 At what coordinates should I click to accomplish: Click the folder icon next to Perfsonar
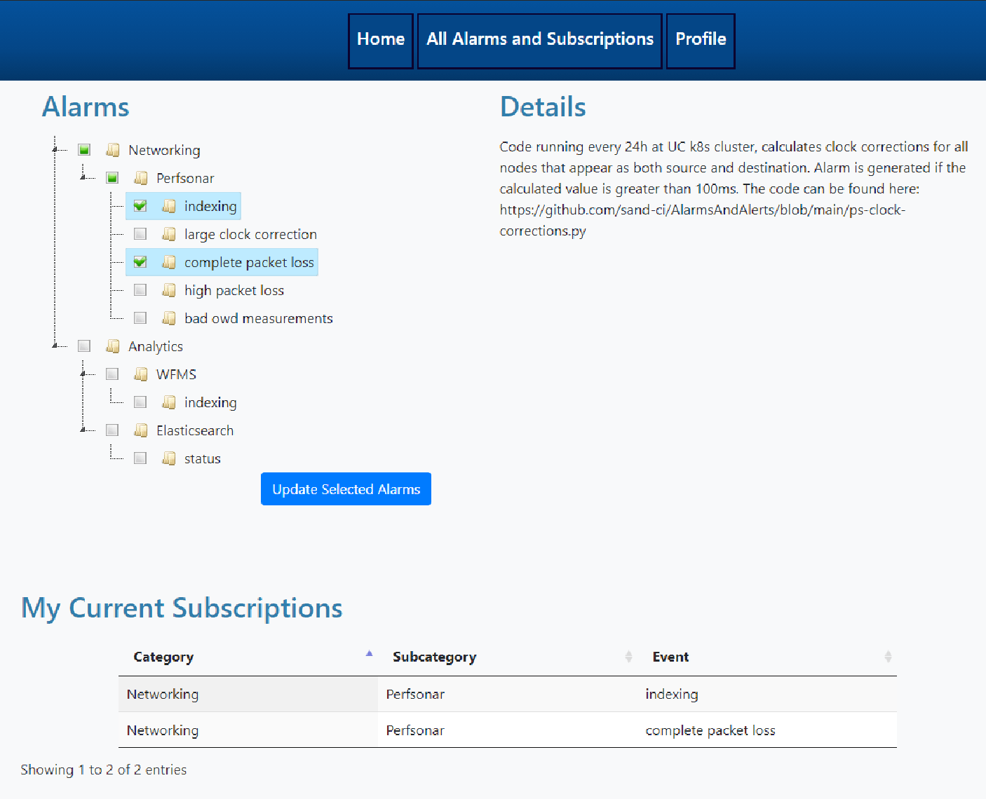(140, 178)
